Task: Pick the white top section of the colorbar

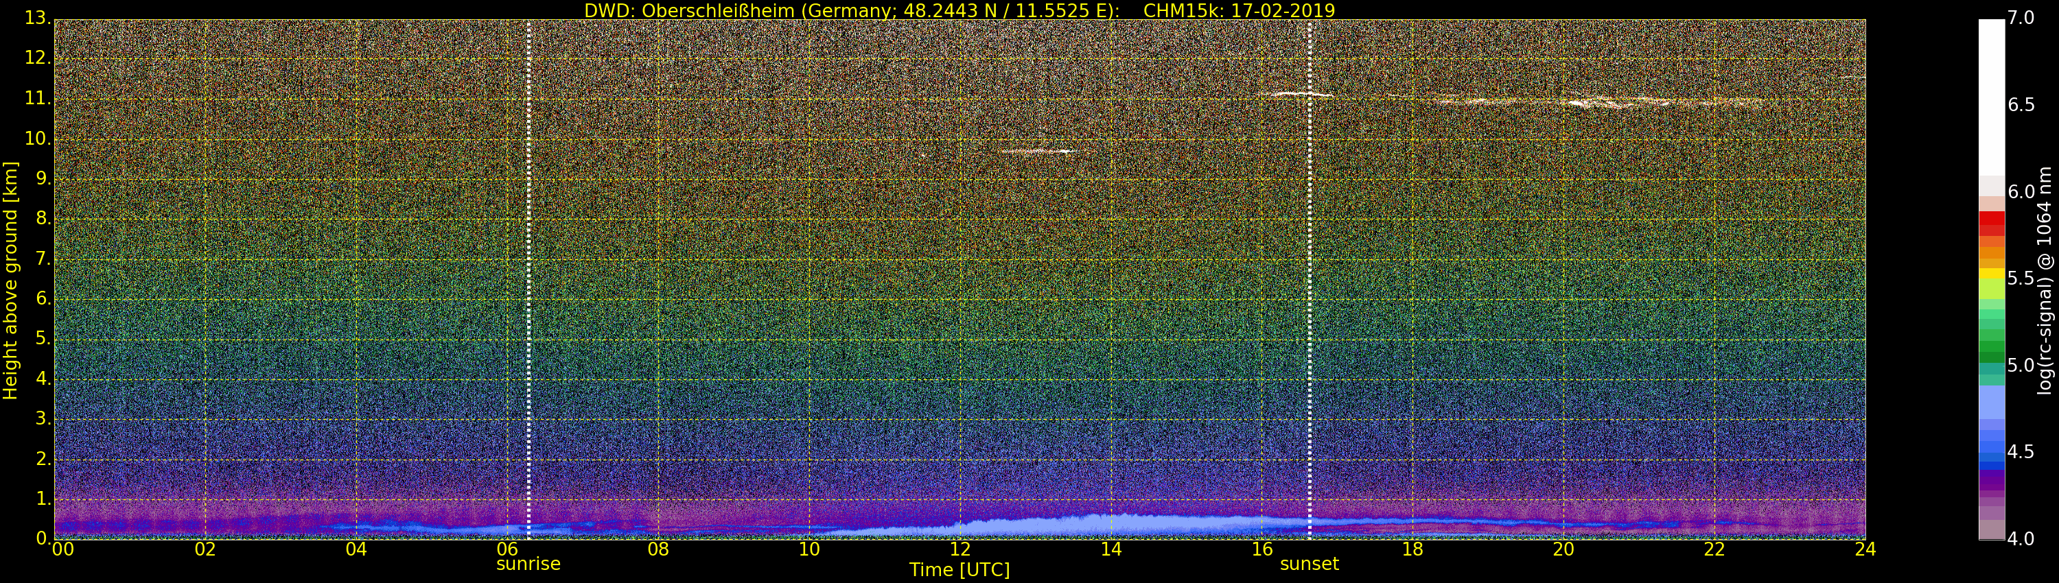Action: pyautogui.click(x=1991, y=96)
